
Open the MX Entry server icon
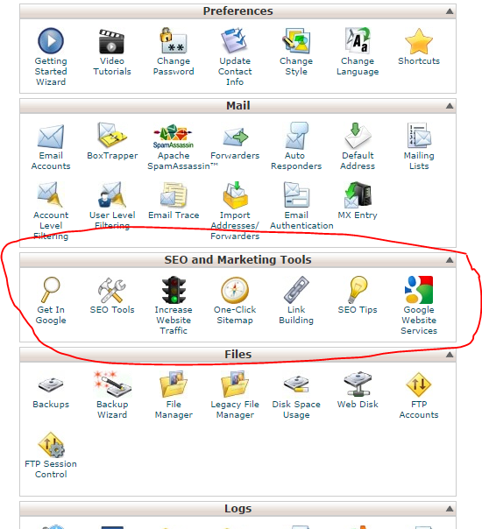(x=358, y=195)
